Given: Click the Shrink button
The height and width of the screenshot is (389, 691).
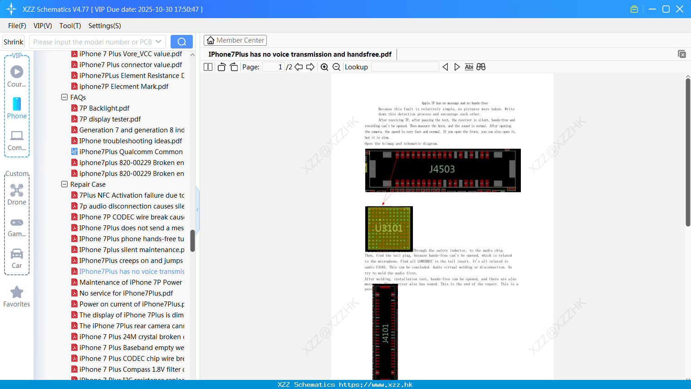Looking at the screenshot, I should pyautogui.click(x=14, y=42).
